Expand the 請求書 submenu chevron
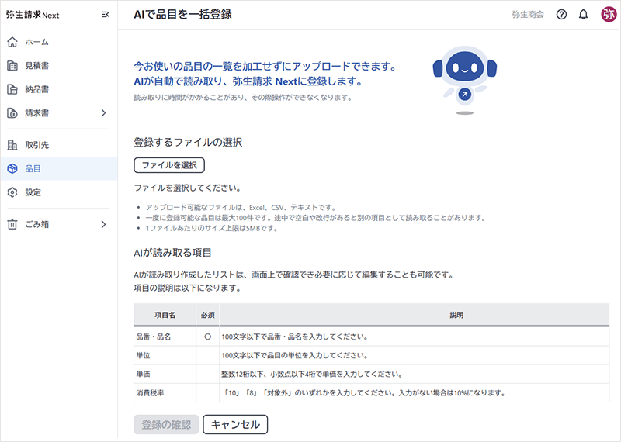 (x=104, y=113)
